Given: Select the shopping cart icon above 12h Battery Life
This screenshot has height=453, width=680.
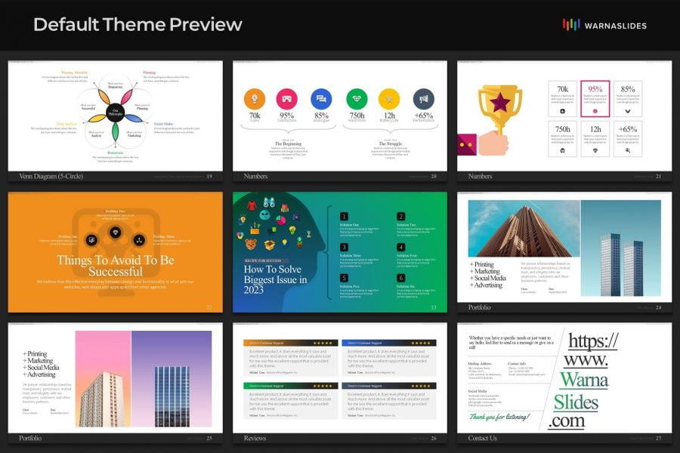Looking at the screenshot, I should 388,100.
